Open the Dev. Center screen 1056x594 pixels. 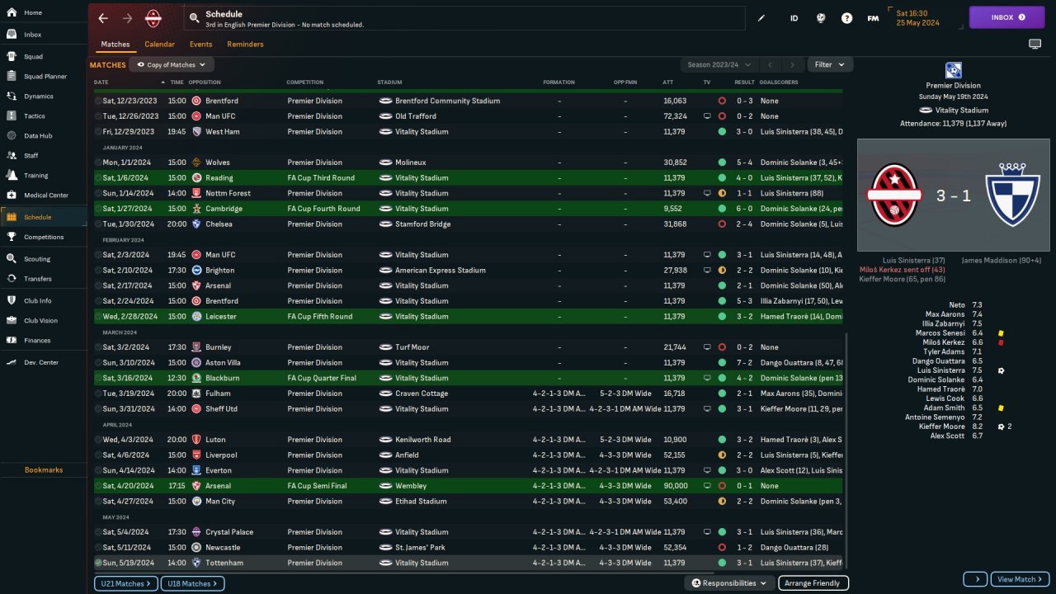pos(43,363)
